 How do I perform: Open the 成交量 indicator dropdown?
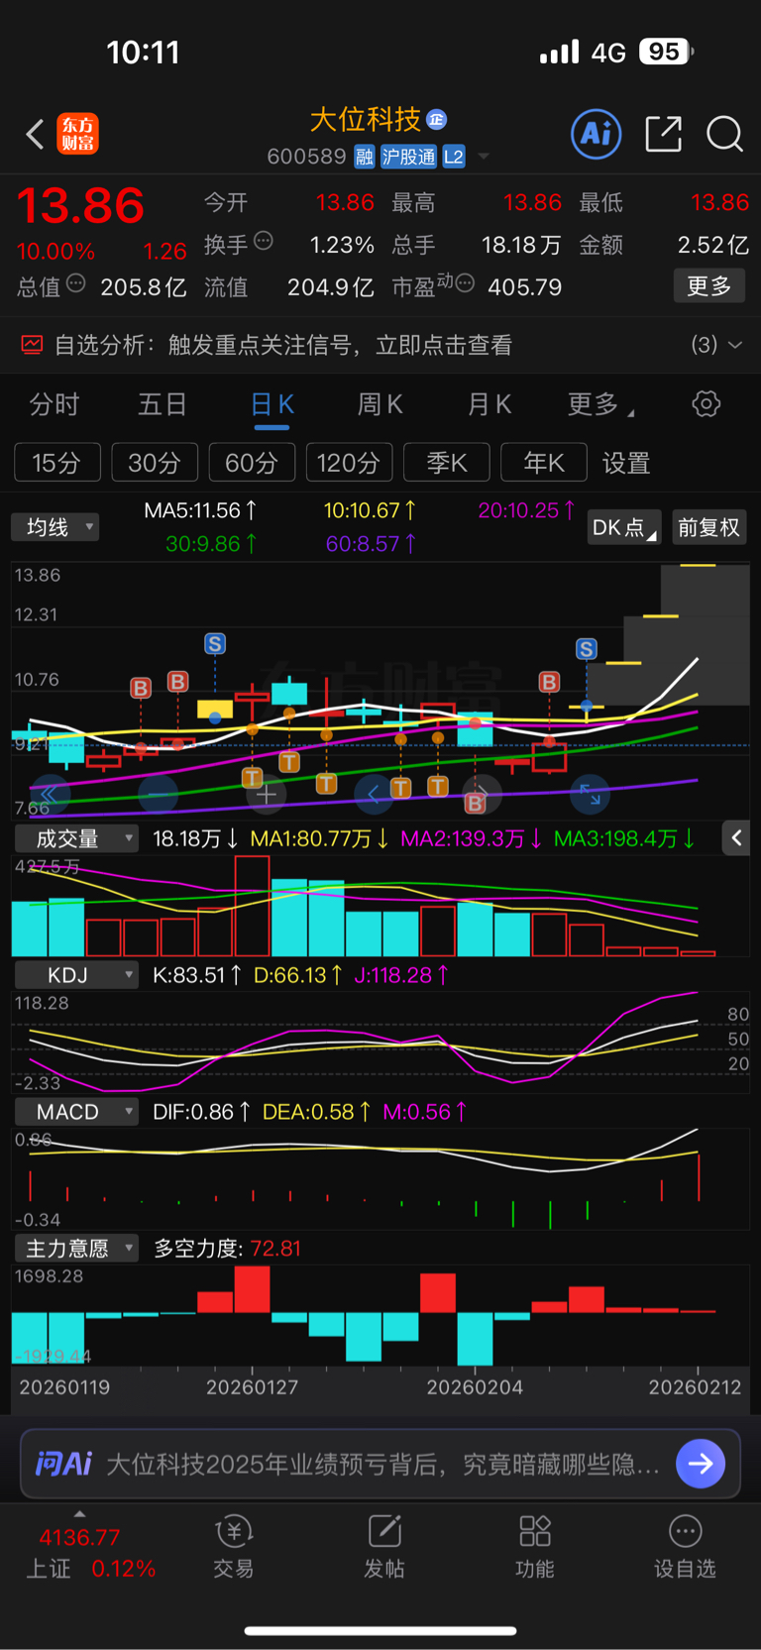click(76, 838)
